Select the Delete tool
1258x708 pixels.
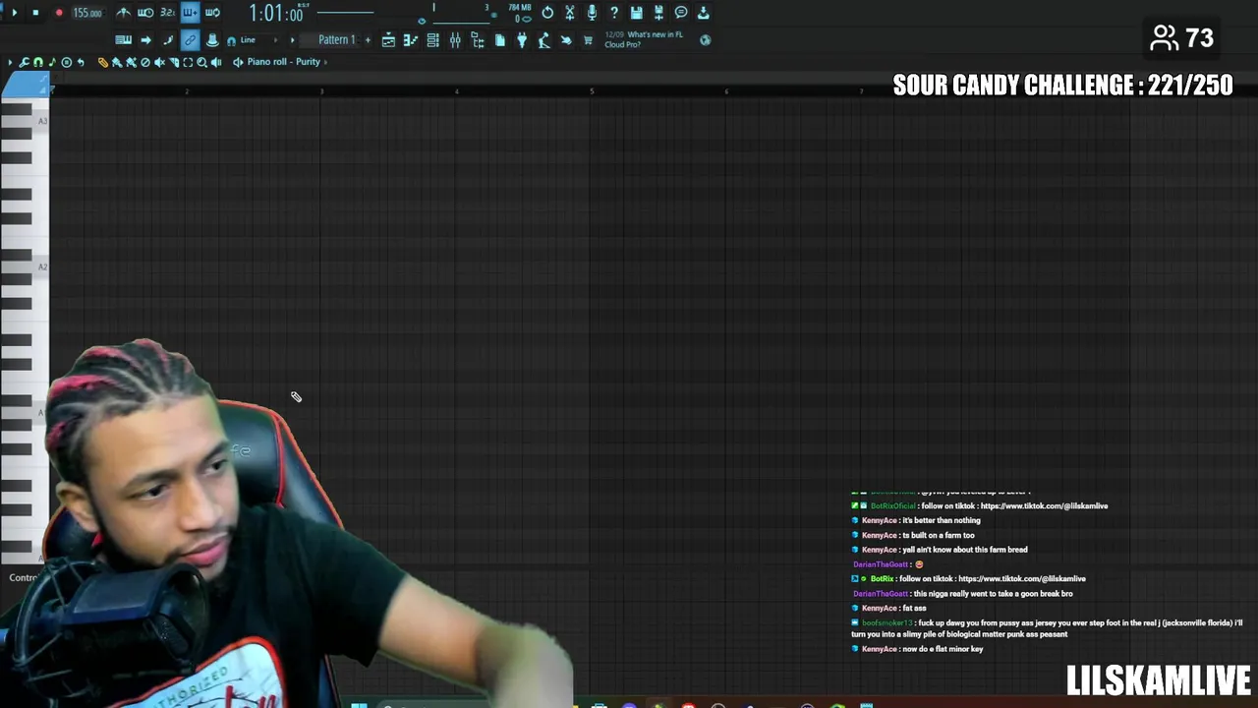coord(145,62)
